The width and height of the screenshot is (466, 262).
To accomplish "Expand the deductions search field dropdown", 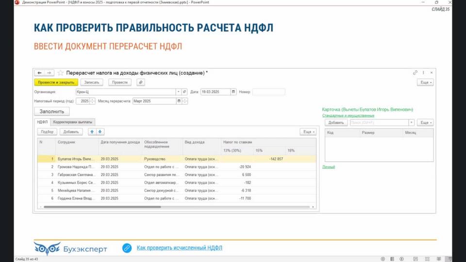I will click(411, 123).
